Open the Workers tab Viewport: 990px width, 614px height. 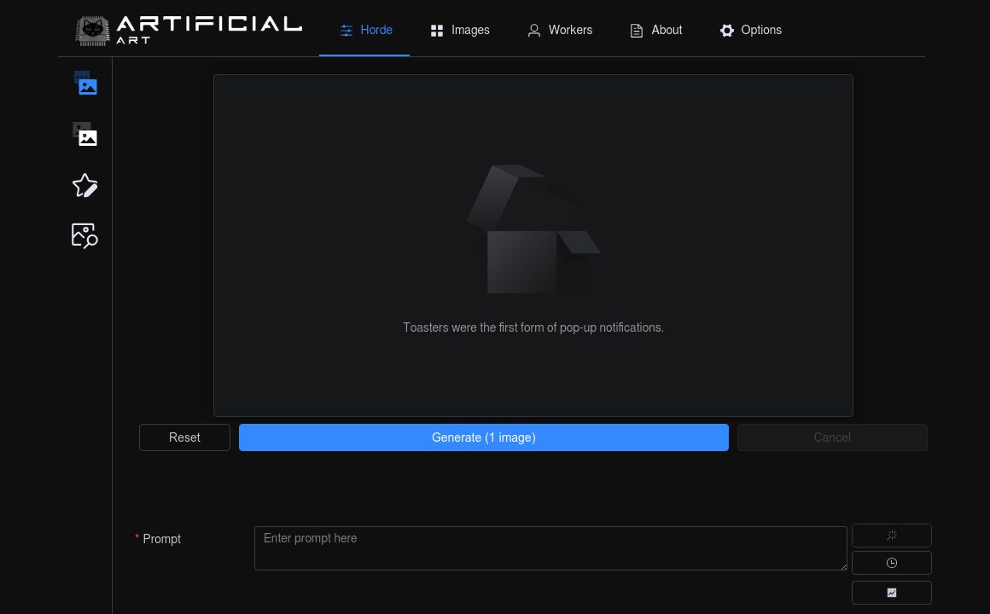[559, 30]
